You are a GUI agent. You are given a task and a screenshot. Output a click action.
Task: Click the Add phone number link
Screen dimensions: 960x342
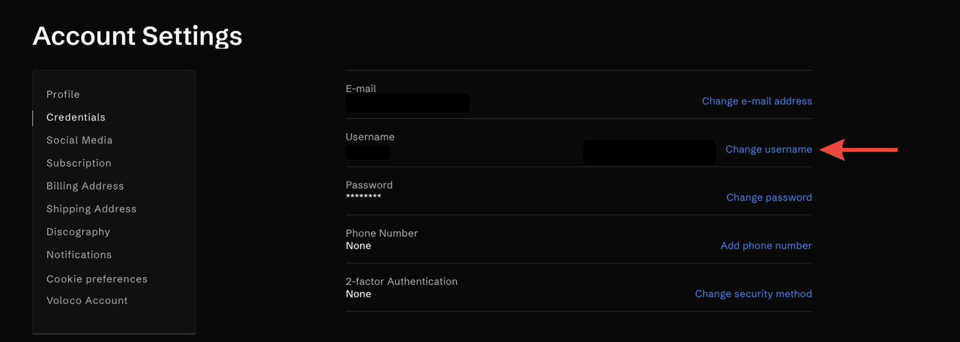(766, 246)
